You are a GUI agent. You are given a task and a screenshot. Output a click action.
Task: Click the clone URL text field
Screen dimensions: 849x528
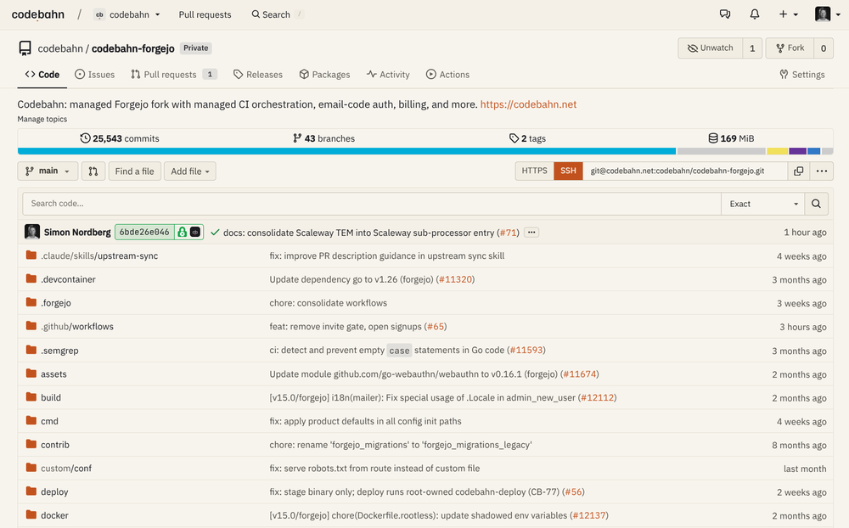[x=685, y=171]
